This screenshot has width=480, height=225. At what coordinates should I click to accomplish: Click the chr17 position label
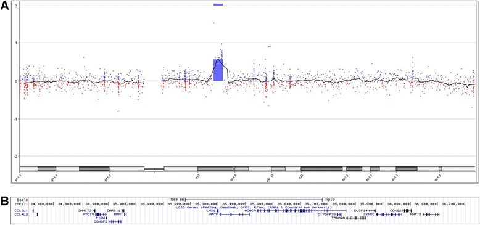21,203
